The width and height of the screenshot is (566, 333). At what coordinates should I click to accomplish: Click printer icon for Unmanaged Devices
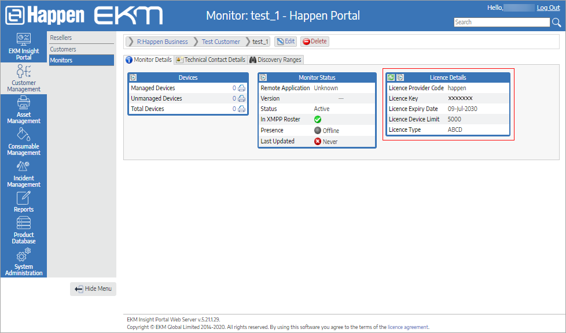pyautogui.click(x=241, y=98)
